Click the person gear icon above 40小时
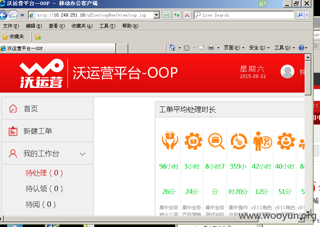Image resolution: width=320 pixels, height=227 pixels. tap(286, 141)
